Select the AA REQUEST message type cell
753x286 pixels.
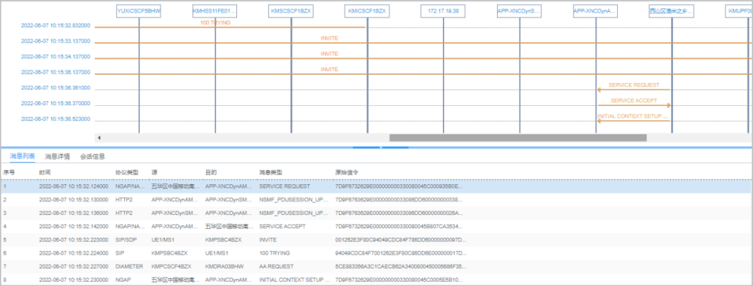(276, 266)
